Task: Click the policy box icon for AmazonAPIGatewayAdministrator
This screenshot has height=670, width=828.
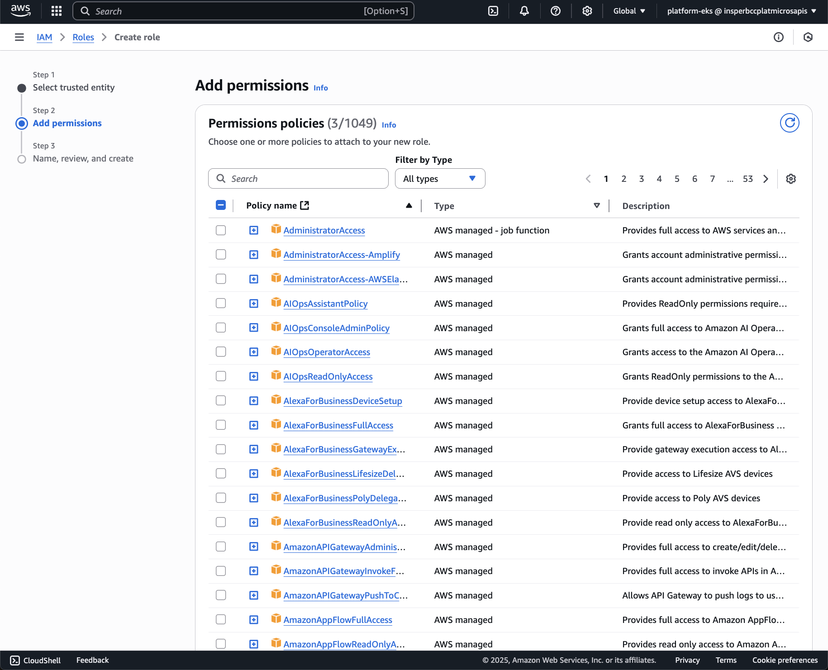Action: coord(276,546)
